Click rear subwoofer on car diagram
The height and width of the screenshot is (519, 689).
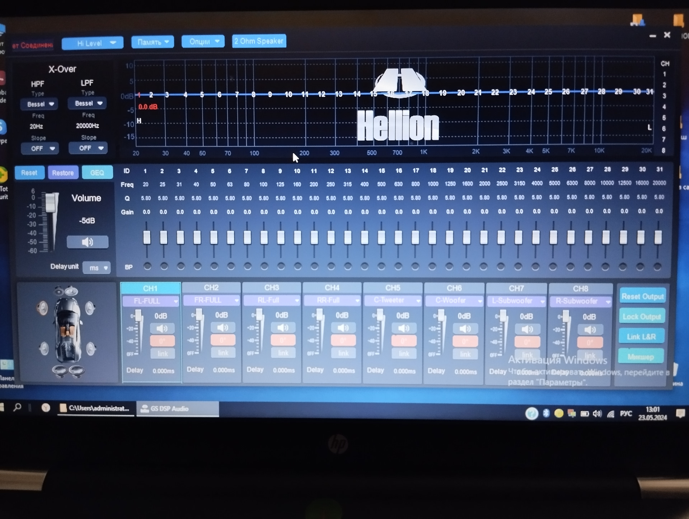[x=68, y=371]
